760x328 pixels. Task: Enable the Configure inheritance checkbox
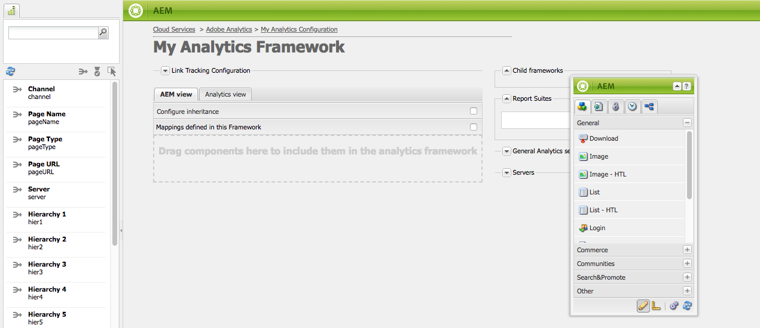click(x=474, y=112)
